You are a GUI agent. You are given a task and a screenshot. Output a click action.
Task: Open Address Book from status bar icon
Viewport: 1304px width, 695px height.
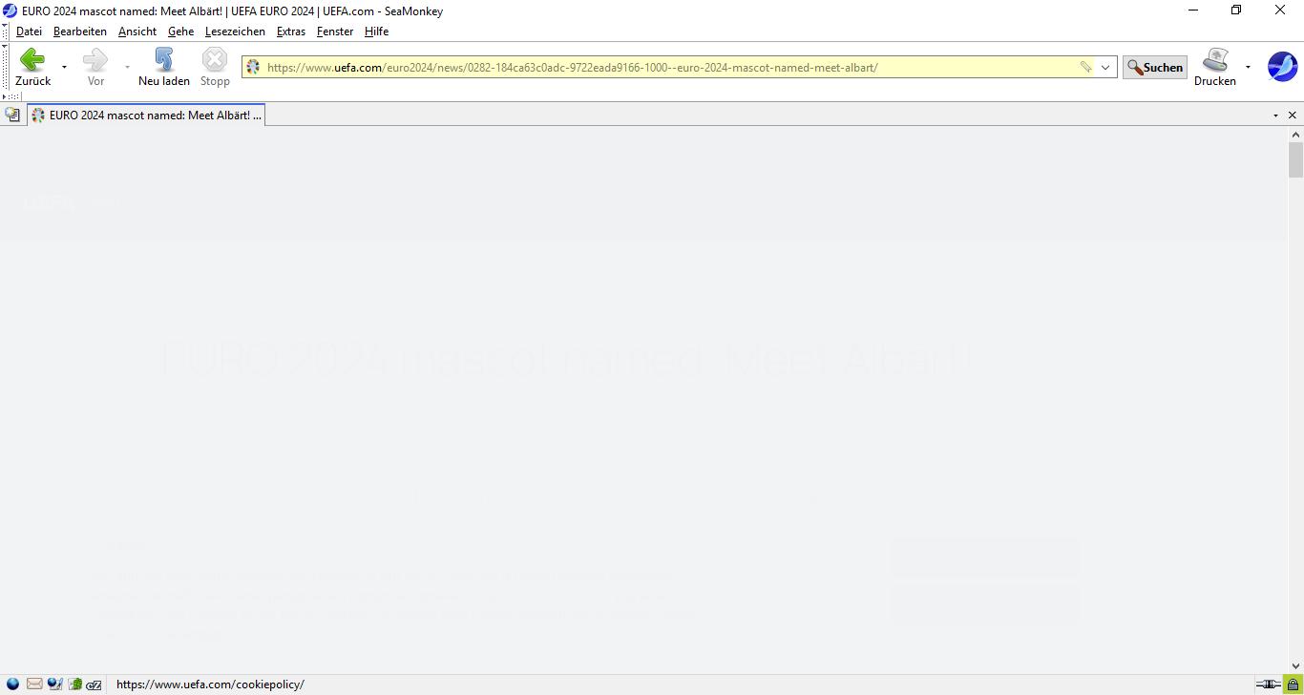tap(74, 684)
